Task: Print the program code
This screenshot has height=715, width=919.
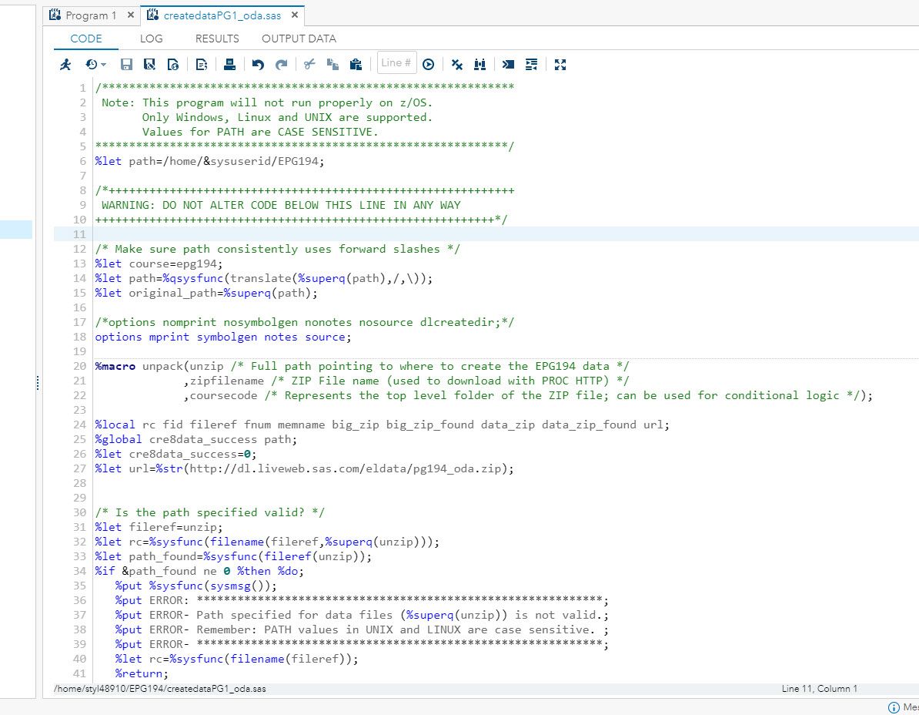Action: pos(229,64)
